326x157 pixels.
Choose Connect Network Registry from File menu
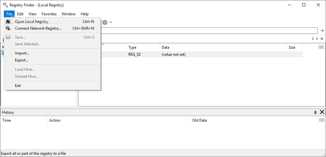[x=52, y=28]
